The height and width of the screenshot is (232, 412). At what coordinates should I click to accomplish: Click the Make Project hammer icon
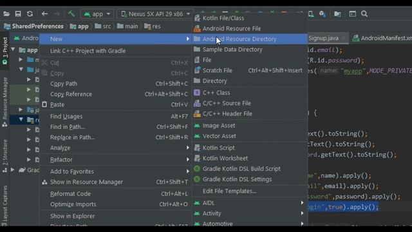point(71,14)
